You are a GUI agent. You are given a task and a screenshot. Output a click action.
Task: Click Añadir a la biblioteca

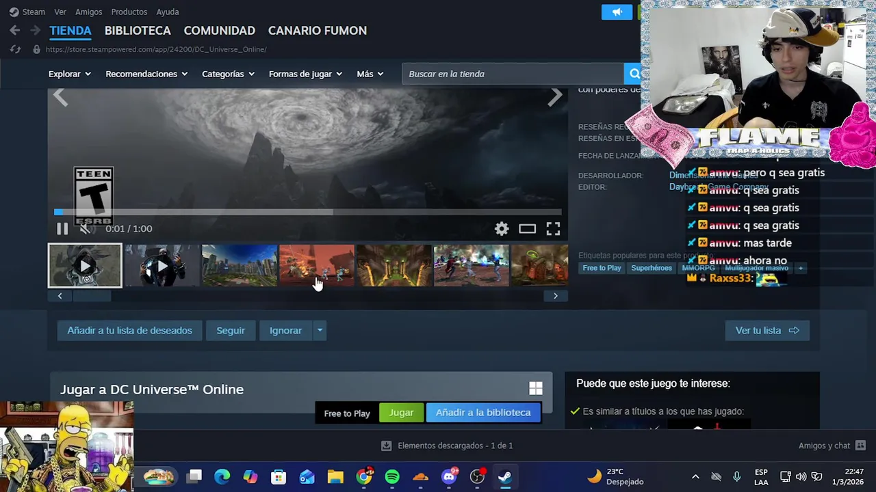pyautogui.click(x=483, y=413)
